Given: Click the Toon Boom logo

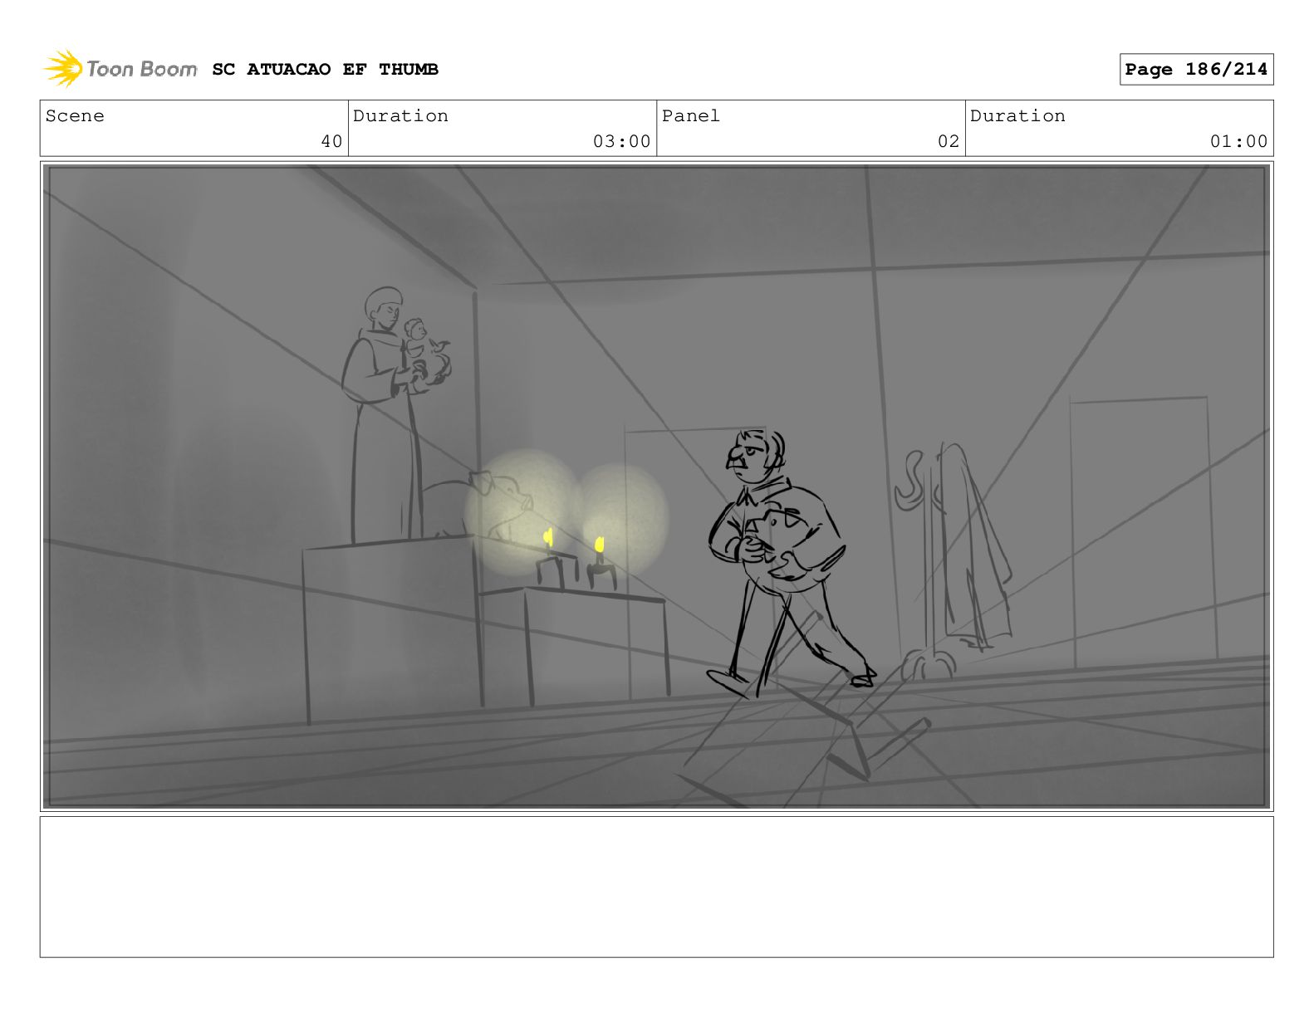Looking at the screenshot, I should pos(120,69).
